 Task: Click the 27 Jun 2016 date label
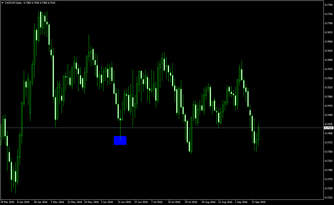pyautogui.click(x=141, y=202)
